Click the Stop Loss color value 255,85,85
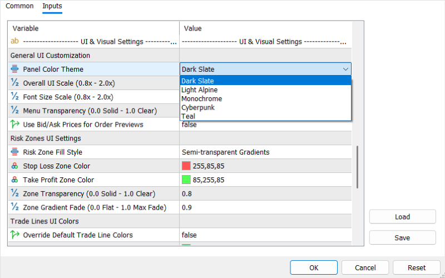 [209, 166]
